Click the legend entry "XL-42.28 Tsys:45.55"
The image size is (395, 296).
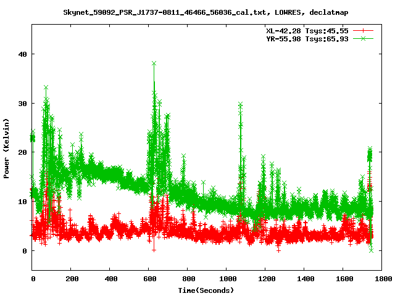coord(307,31)
